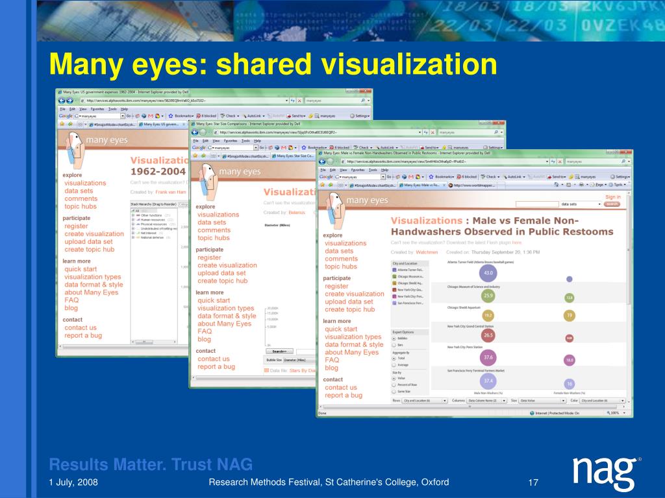Click Stop X icon in Non-Handwashers address bar
Image resolution: width=665 pixels, height=498 pixels.
point(560,161)
